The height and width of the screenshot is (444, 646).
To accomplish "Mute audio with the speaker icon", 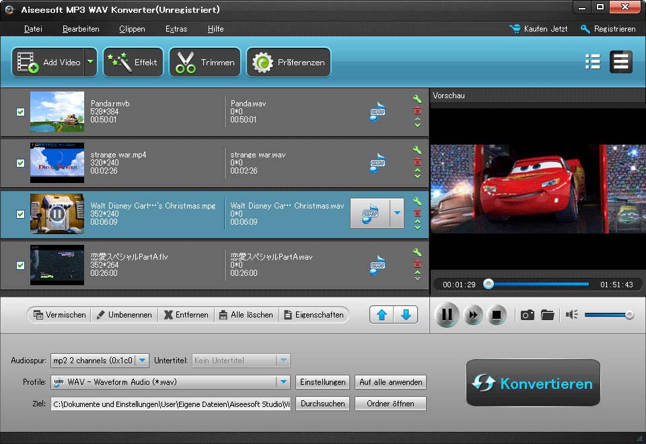I will 572,315.
